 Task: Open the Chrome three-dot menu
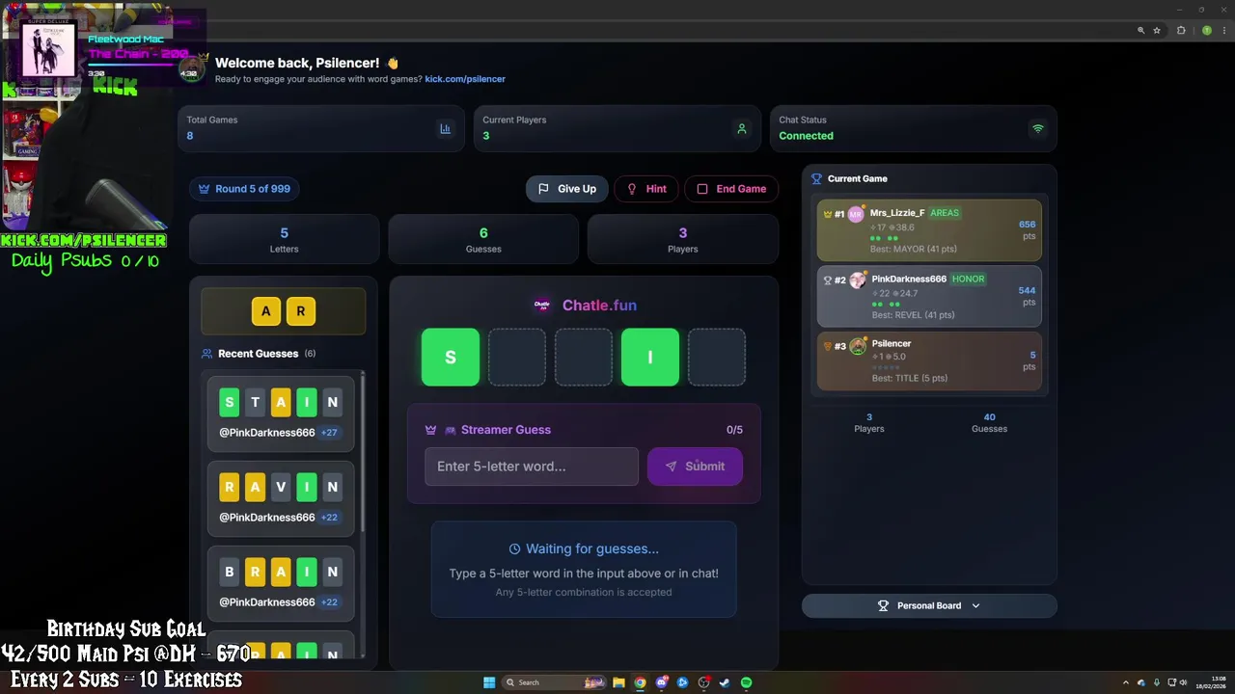(1222, 30)
